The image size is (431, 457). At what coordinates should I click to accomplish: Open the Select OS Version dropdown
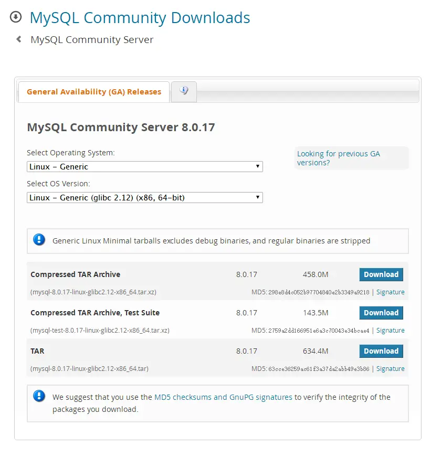145,198
